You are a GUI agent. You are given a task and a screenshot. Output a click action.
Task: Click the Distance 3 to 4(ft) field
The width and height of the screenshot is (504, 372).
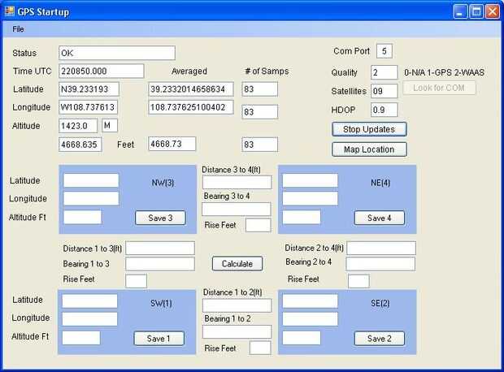click(237, 183)
